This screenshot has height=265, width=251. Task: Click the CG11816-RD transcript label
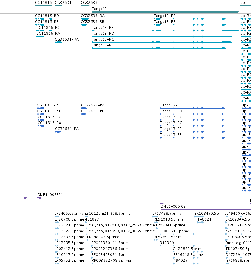[47, 16]
